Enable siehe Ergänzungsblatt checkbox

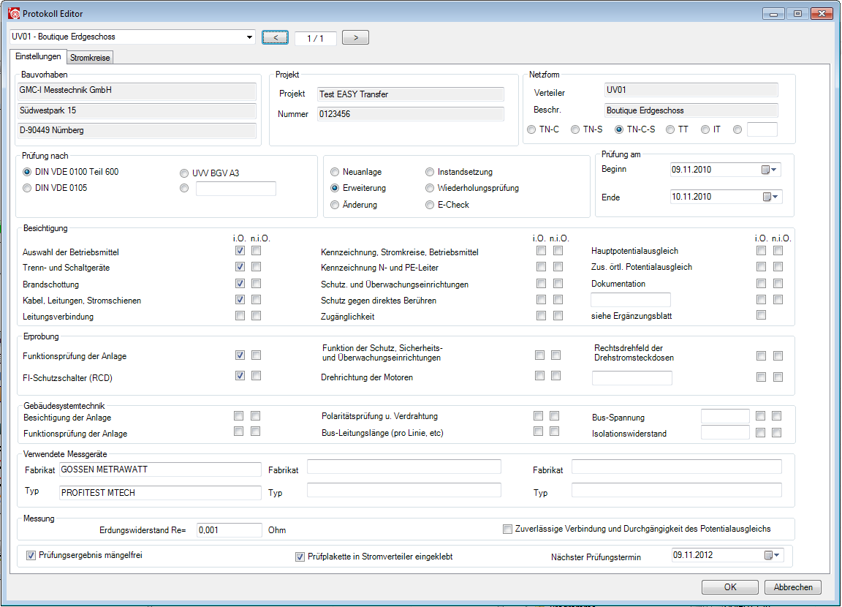(761, 314)
